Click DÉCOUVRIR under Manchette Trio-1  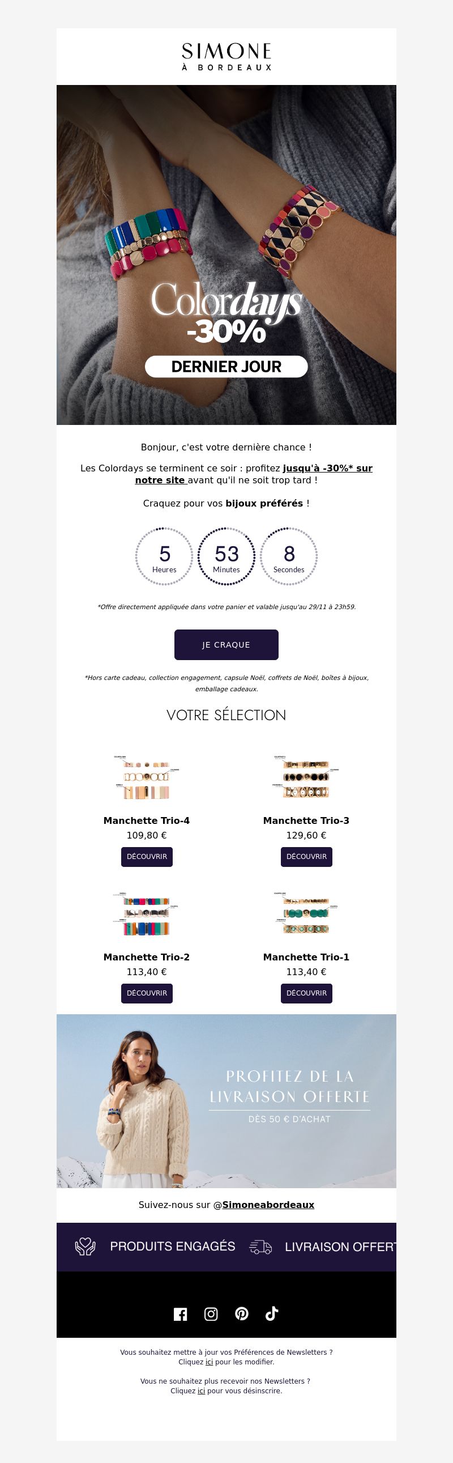pos(306,993)
